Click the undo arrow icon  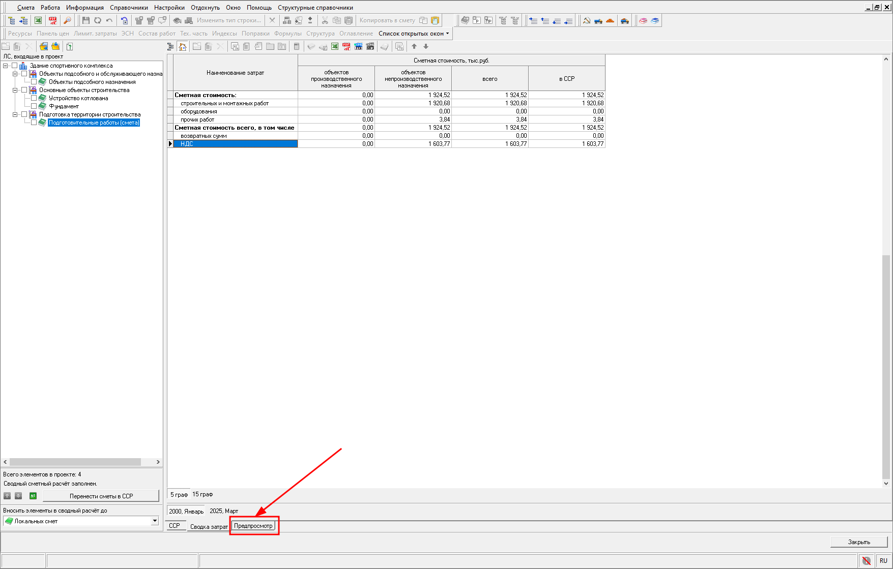pos(109,20)
